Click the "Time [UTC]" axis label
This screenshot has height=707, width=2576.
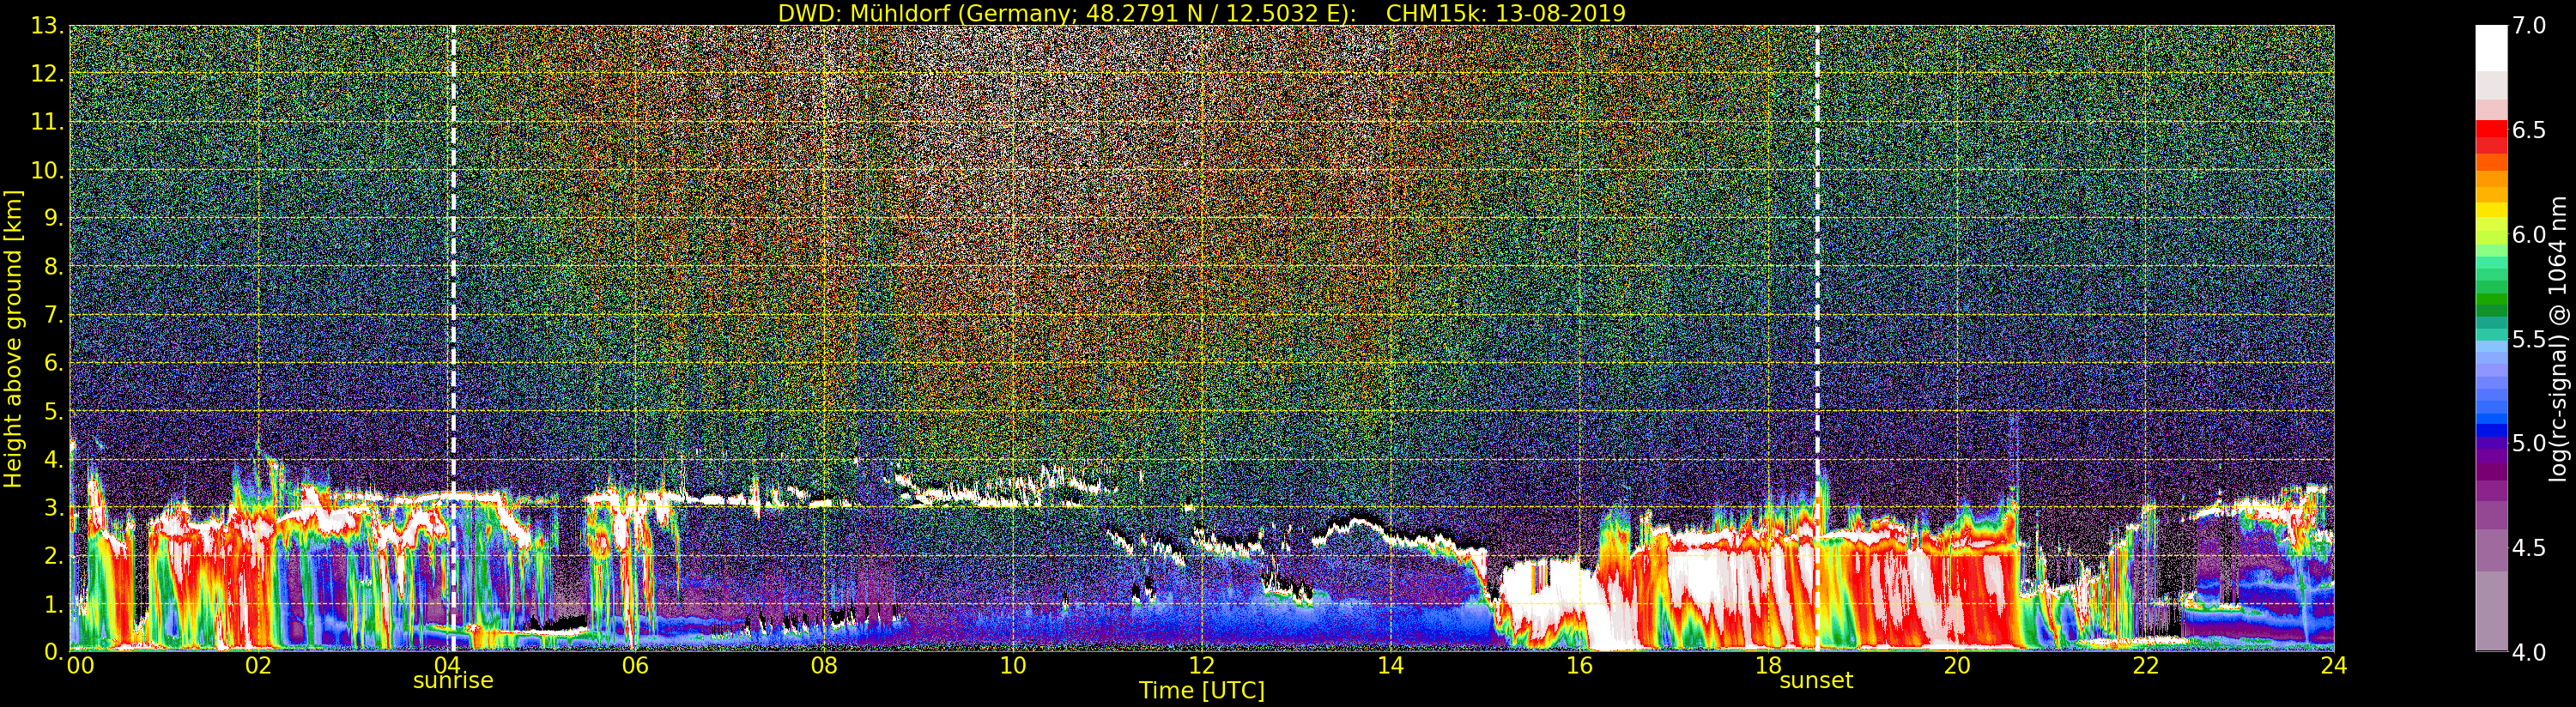[1202, 690]
